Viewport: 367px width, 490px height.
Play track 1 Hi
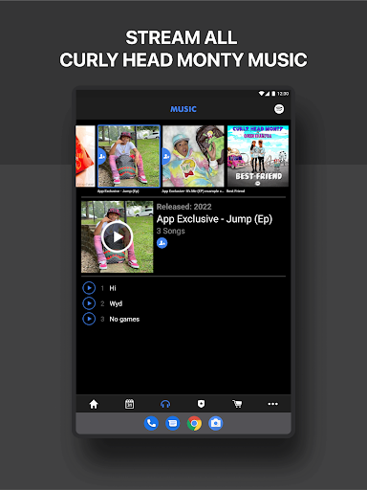[x=89, y=288]
